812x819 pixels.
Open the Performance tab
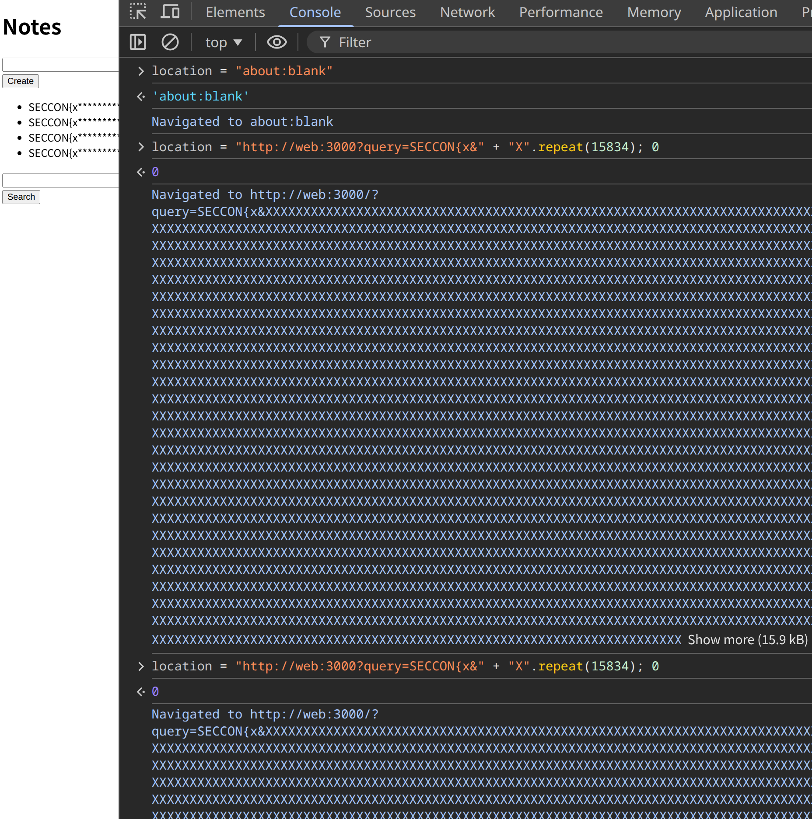(x=560, y=12)
